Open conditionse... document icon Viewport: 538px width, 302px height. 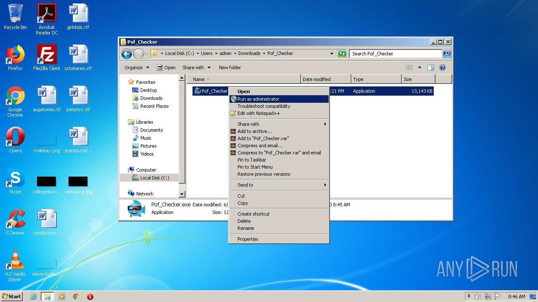[47, 222]
